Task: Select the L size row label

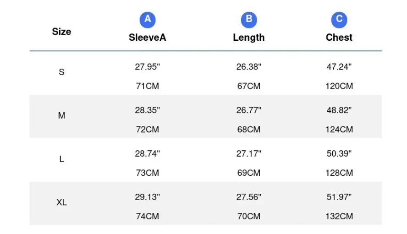Action: (x=61, y=159)
